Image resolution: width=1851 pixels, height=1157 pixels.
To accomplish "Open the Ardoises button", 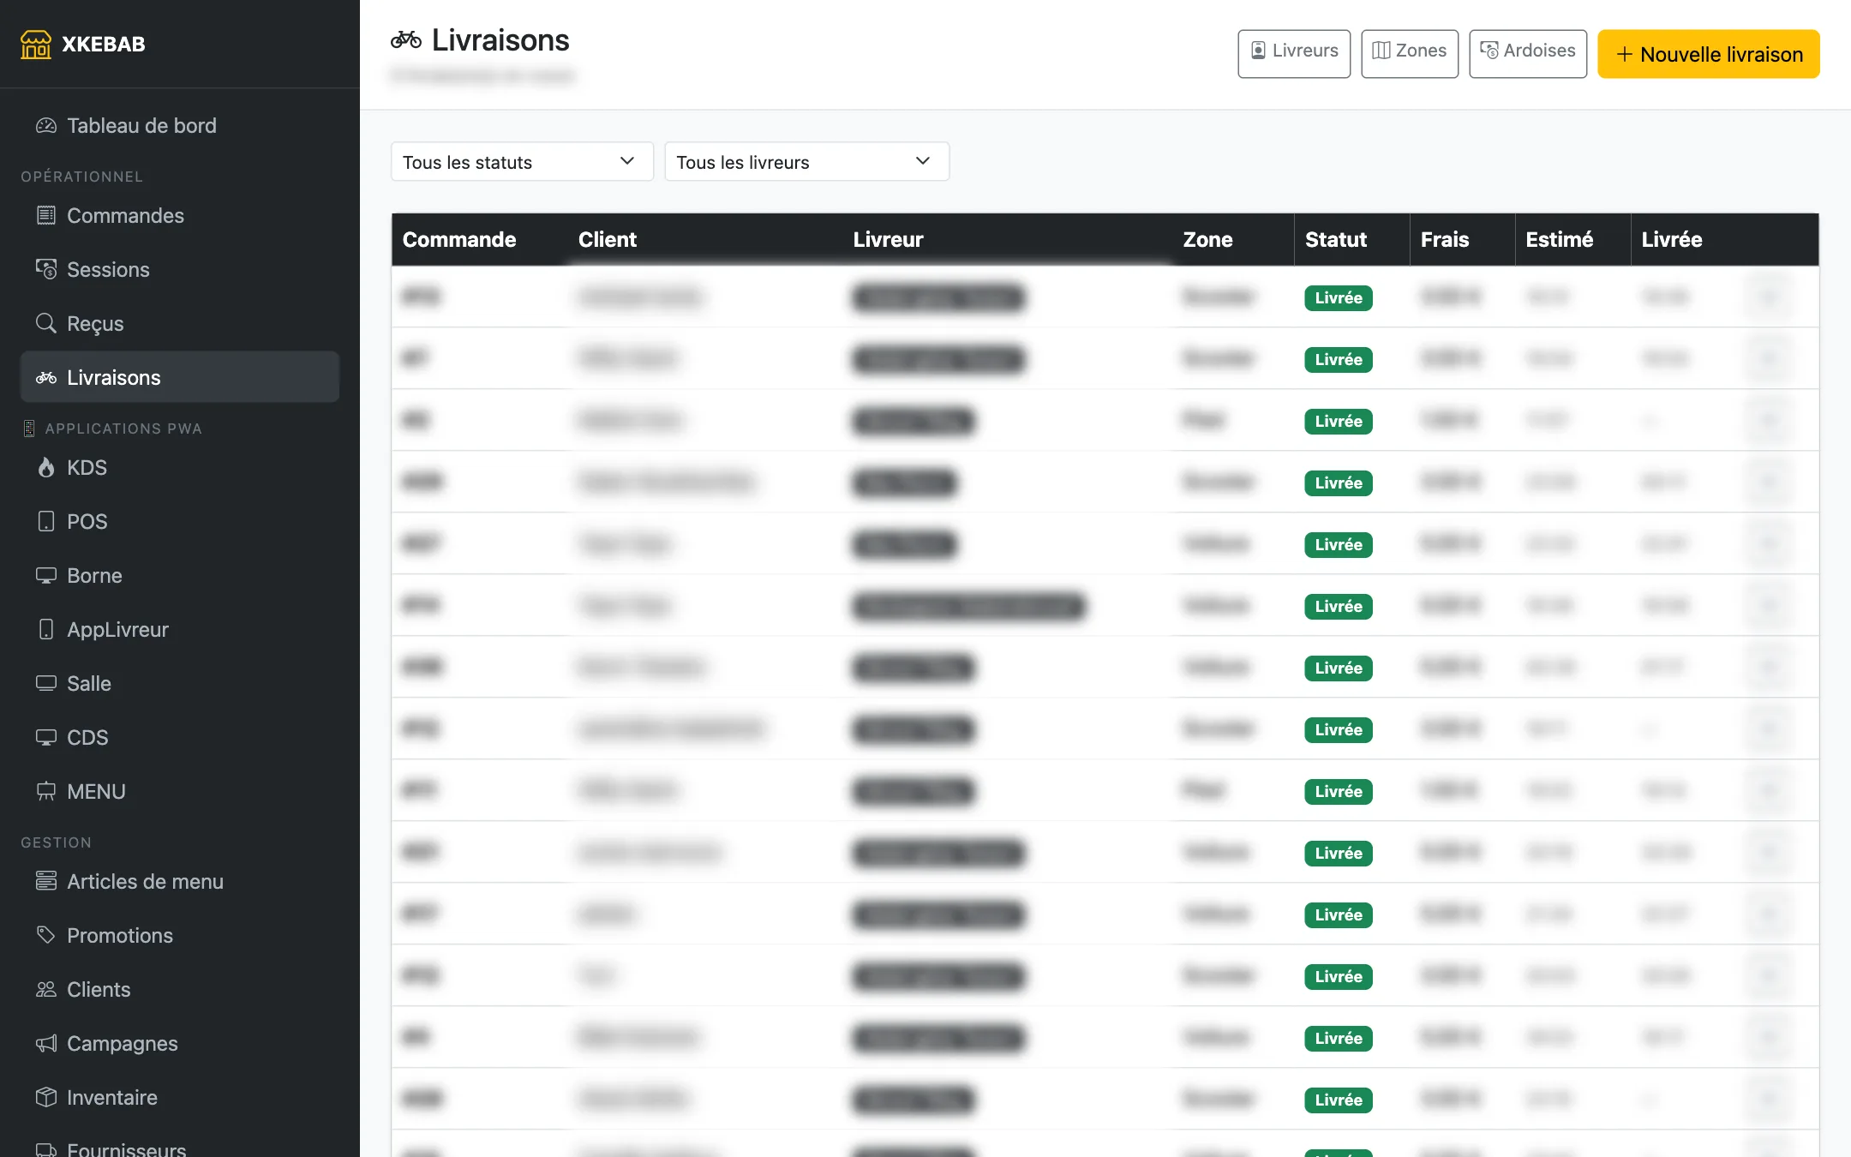I will (x=1528, y=53).
